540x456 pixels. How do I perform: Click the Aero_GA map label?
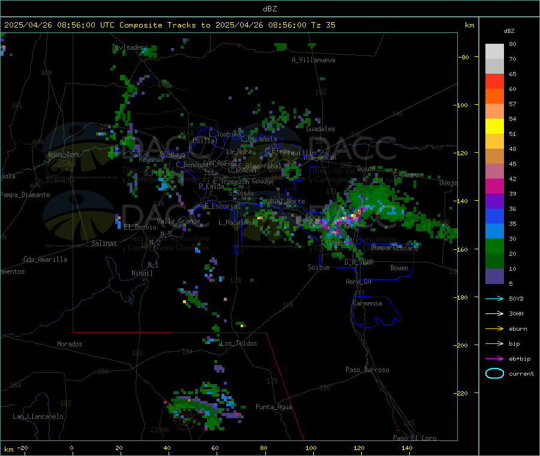[x=358, y=282]
